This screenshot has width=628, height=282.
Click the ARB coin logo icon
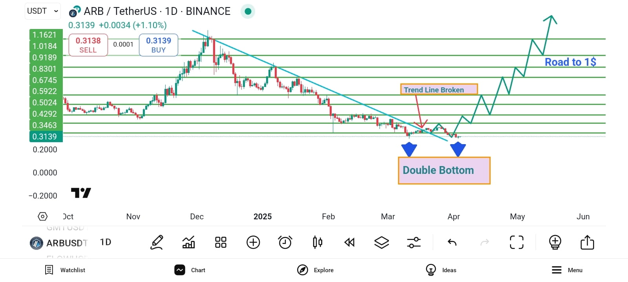75,12
